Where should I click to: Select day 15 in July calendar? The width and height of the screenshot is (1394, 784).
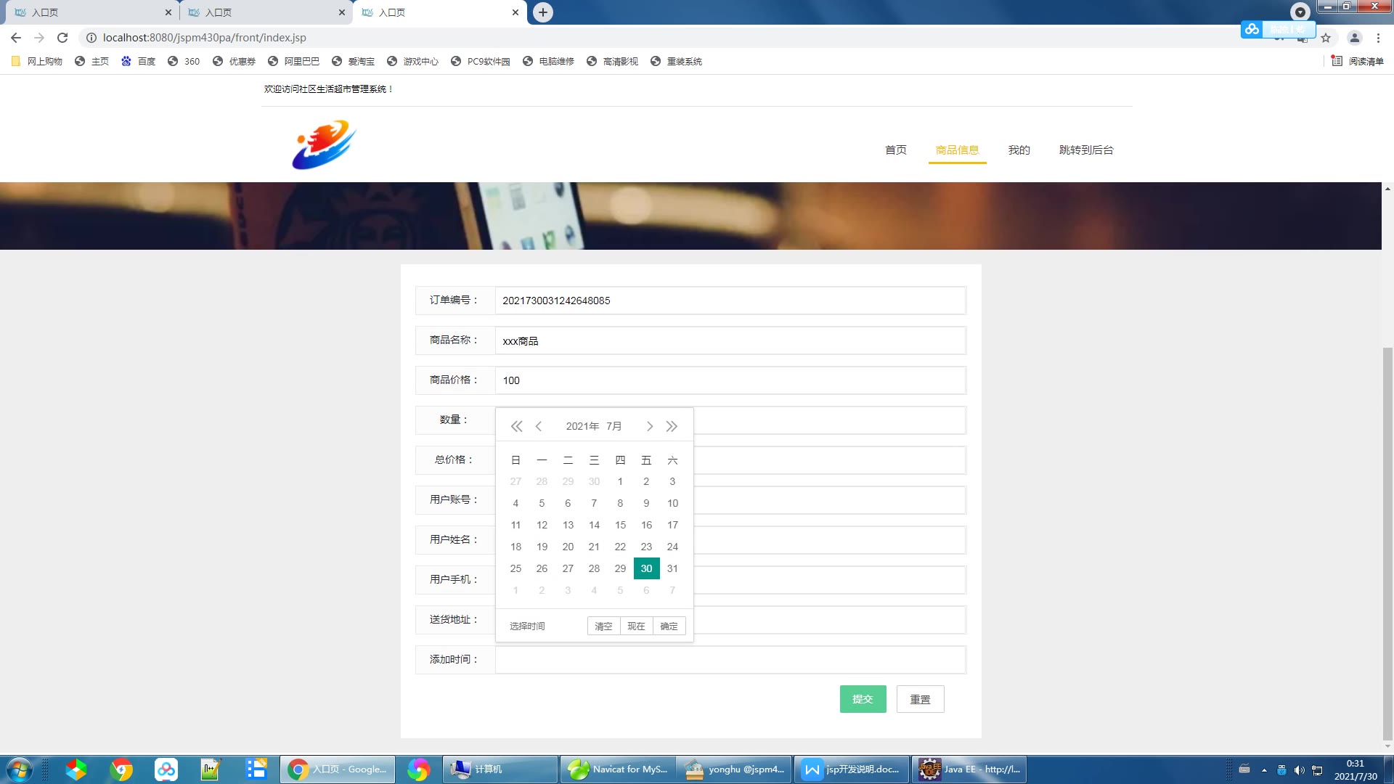click(620, 525)
